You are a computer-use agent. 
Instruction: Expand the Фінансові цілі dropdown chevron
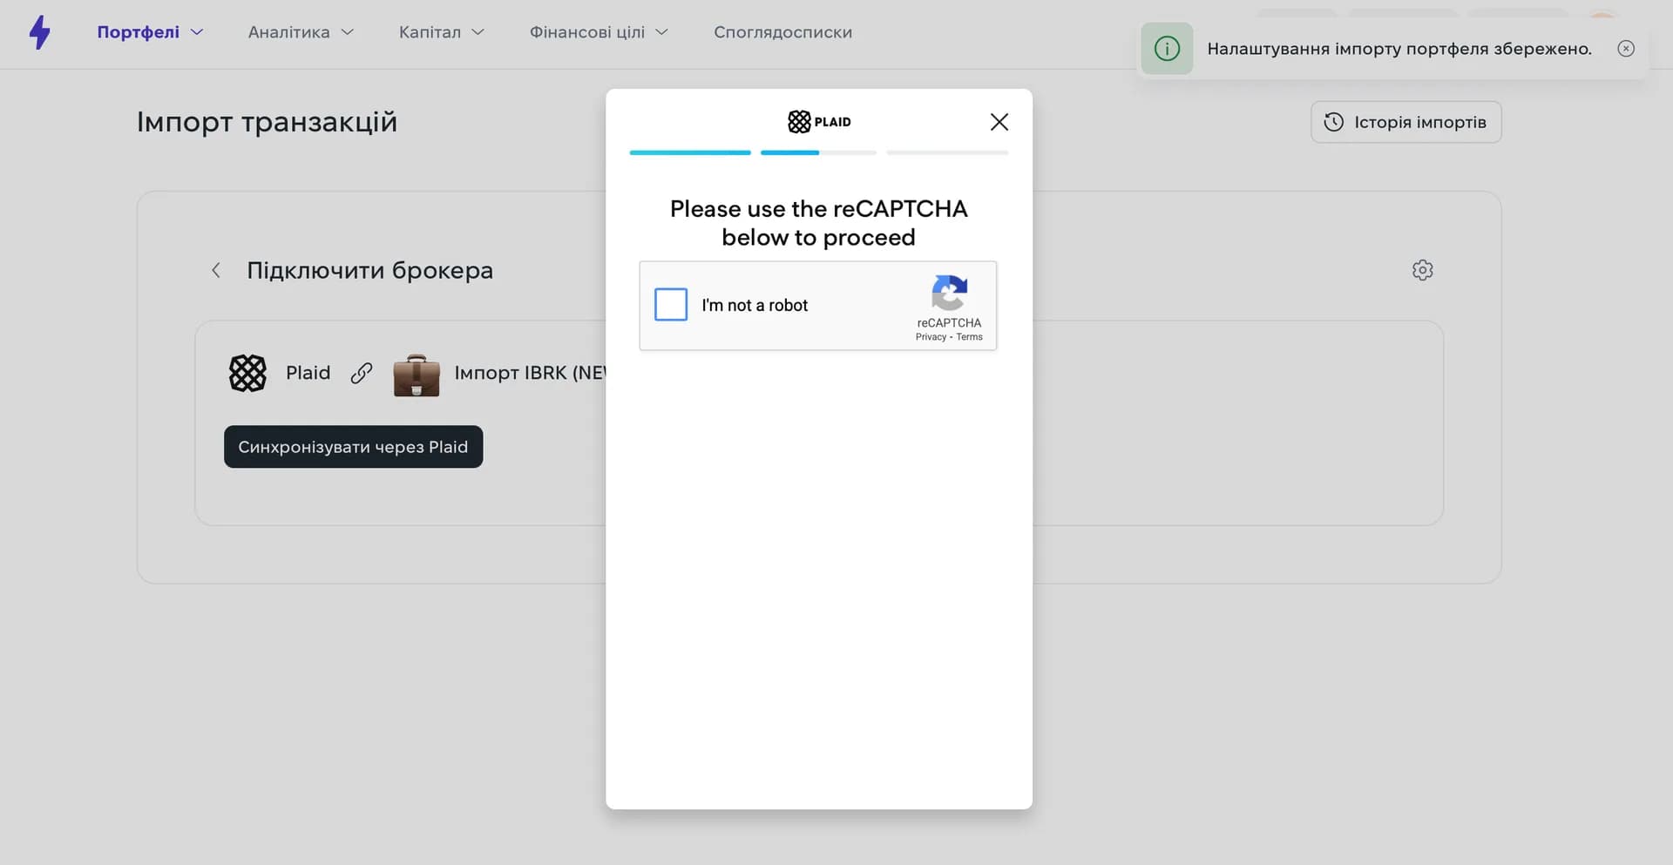click(x=662, y=32)
